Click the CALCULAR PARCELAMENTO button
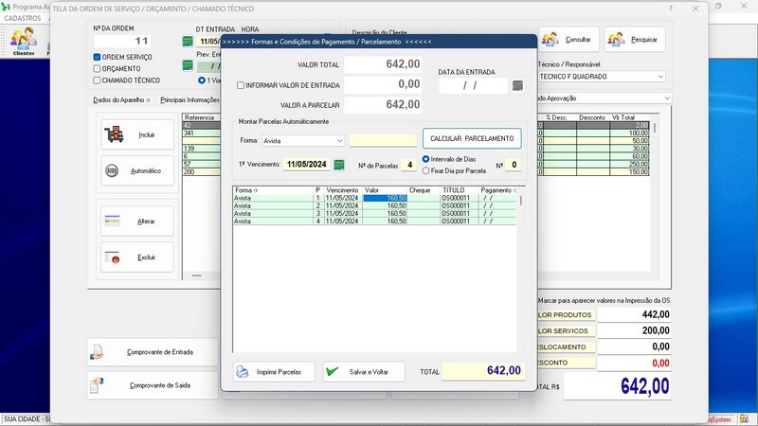Image resolution: width=758 pixels, height=426 pixels. (472, 139)
